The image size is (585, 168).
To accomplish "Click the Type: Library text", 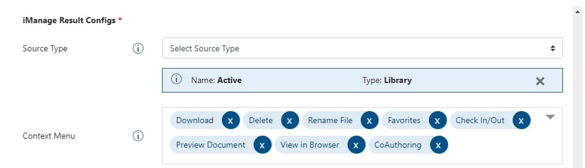I will click(x=387, y=80).
